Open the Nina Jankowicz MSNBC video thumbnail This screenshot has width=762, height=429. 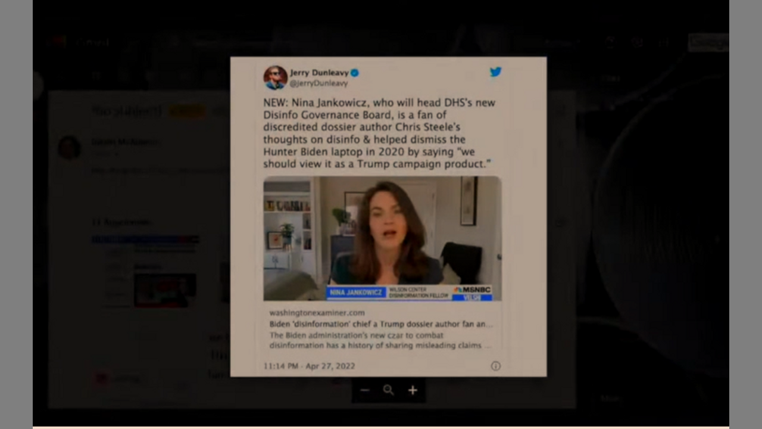coord(382,238)
